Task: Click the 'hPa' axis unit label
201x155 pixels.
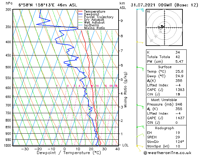Action: point(9,3)
